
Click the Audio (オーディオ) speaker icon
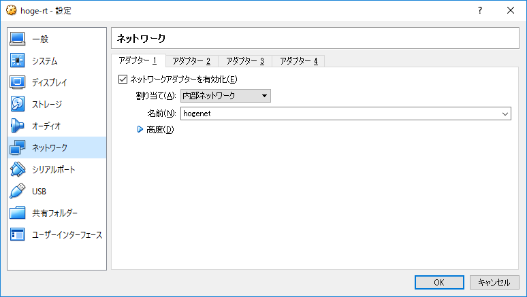[17, 126]
